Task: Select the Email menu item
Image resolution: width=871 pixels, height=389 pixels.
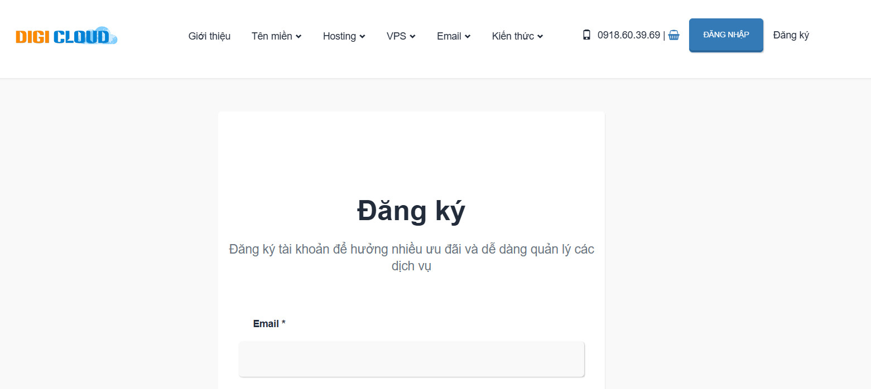Action: coord(449,36)
